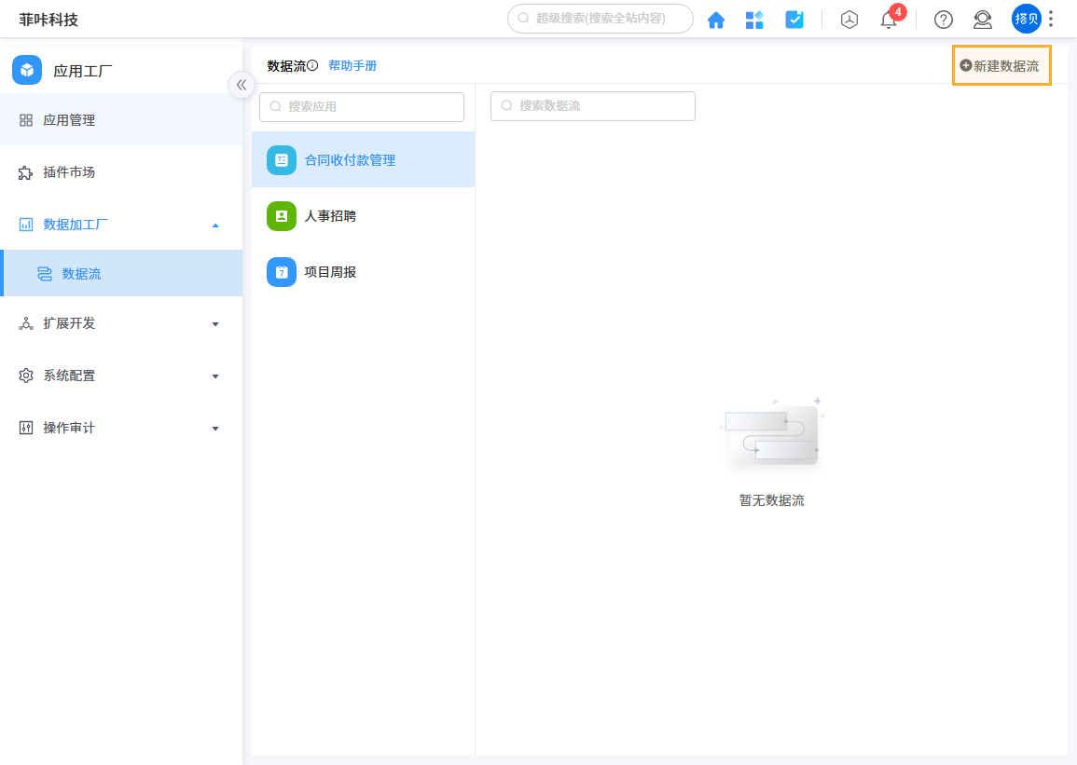Expand the 系统配置 menu
The width and height of the screenshot is (1077, 765).
tap(215, 376)
